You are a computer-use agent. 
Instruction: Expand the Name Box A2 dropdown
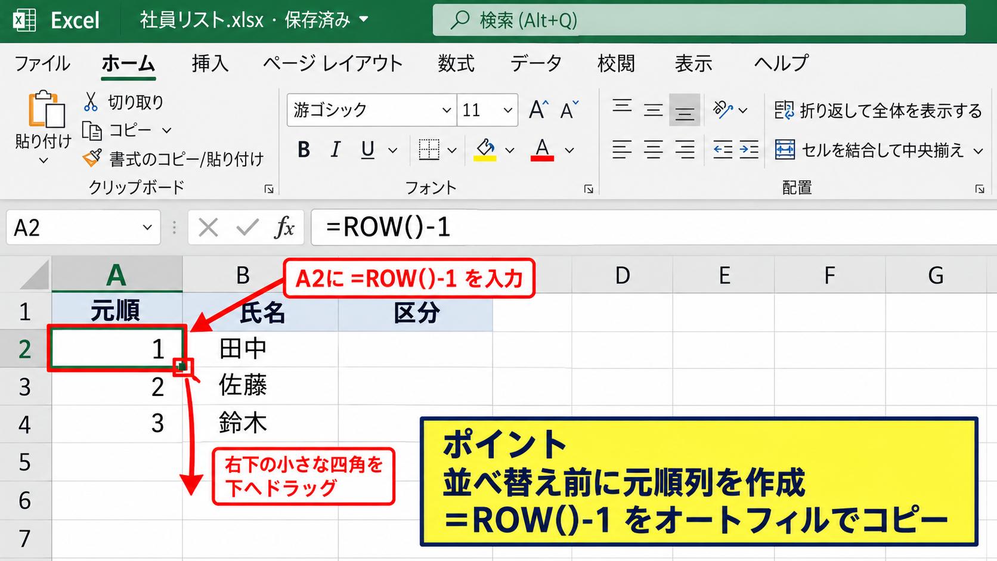pyautogui.click(x=147, y=228)
